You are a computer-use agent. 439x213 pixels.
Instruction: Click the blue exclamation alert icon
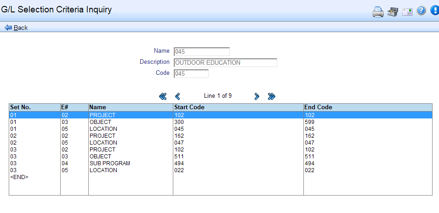[434, 11]
